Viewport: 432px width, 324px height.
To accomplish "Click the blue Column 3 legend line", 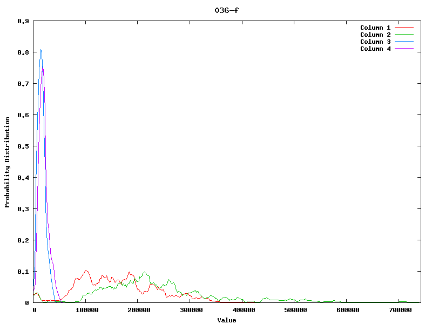I will point(404,42).
